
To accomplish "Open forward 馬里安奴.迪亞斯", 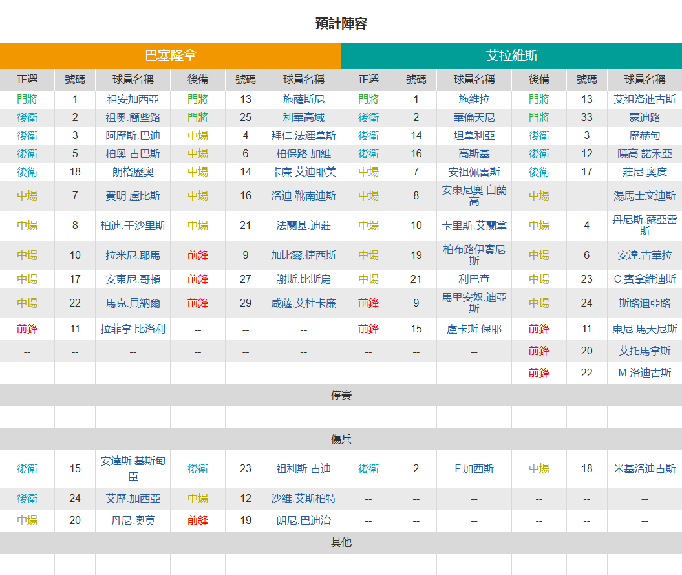I will (x=474, y=303).
